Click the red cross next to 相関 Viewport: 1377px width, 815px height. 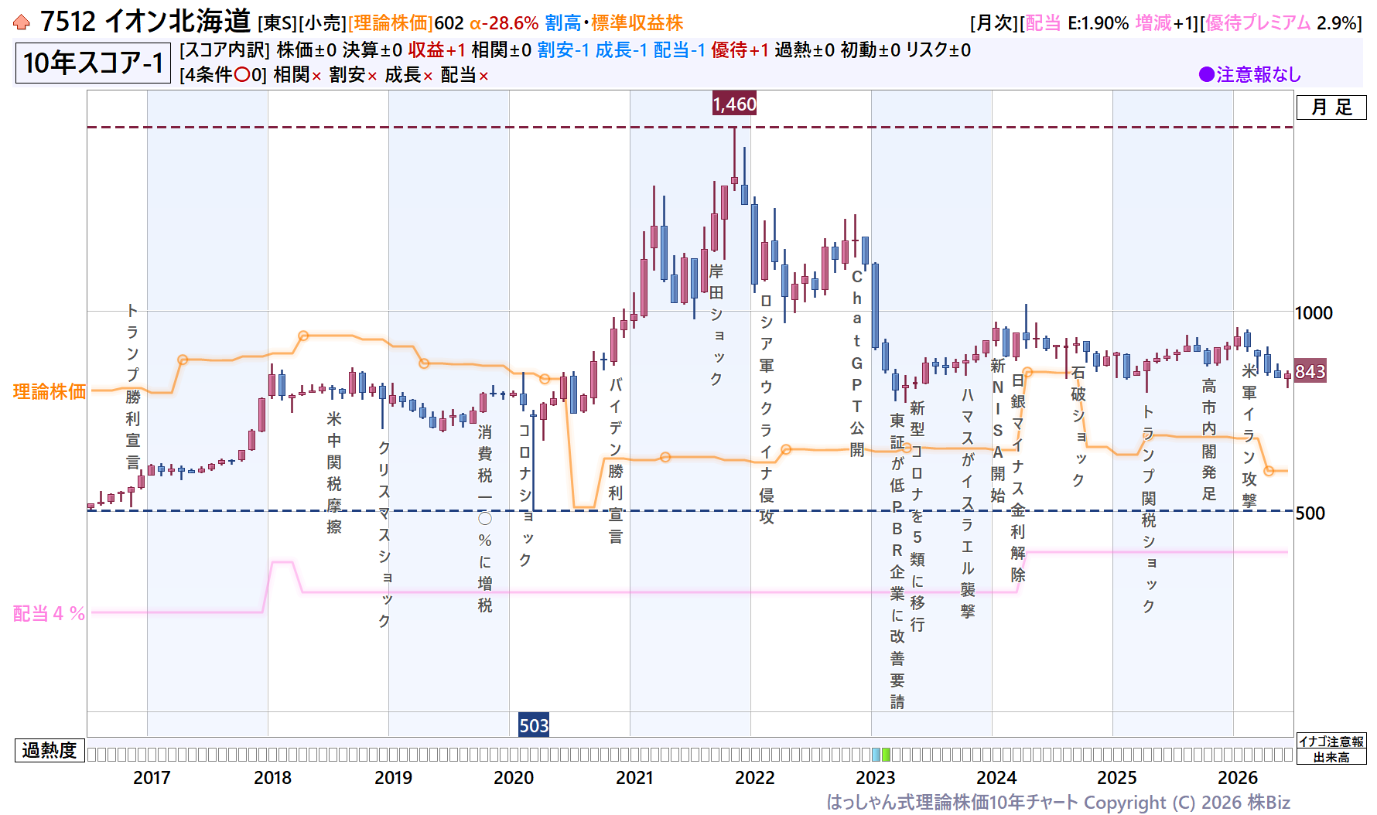point(316,76)
